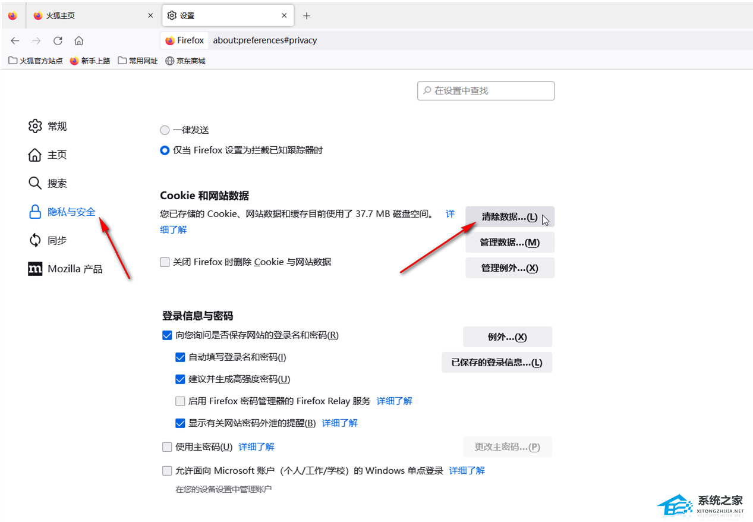This screenshot has width=753, height=522.
Task: Open the home page icon
Action: pyautogui.click(x=79, y=40)
